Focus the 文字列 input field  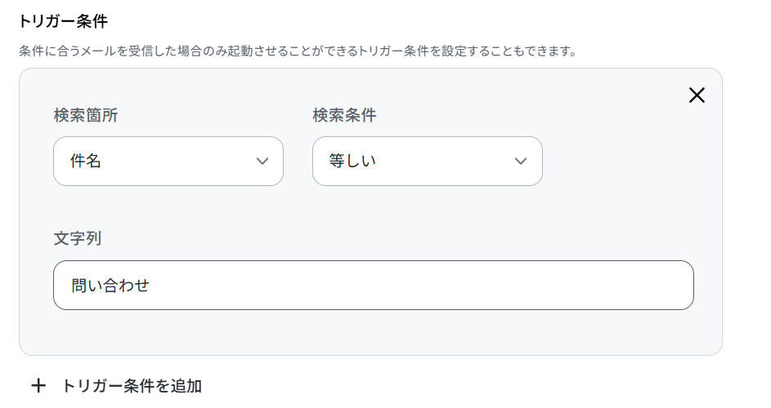373,286
